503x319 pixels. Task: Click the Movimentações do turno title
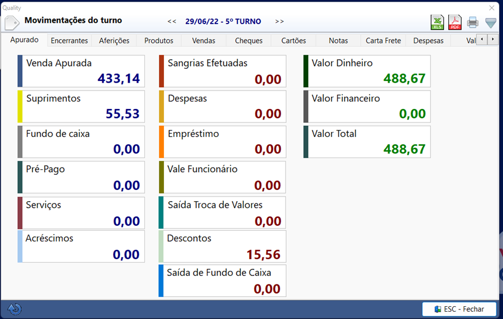[73, 20]
